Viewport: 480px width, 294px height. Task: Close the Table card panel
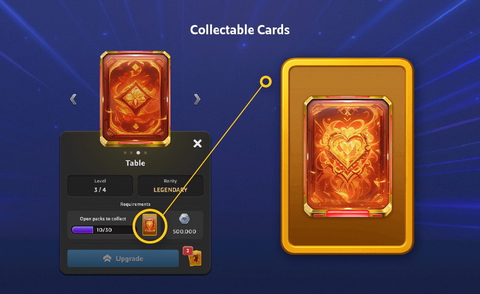click(x=197, y=143)
